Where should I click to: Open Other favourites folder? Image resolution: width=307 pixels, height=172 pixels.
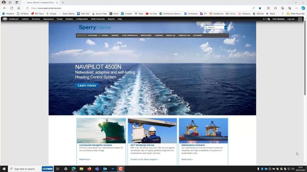click(x=295, y=14)
